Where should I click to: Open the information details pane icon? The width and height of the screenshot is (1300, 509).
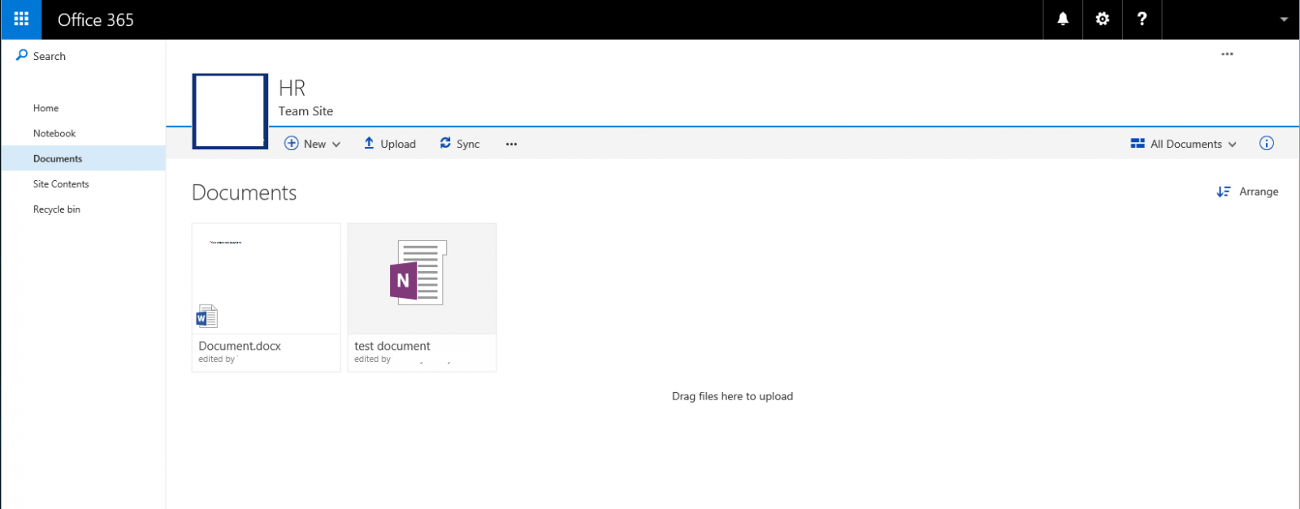pos(1267,143)
